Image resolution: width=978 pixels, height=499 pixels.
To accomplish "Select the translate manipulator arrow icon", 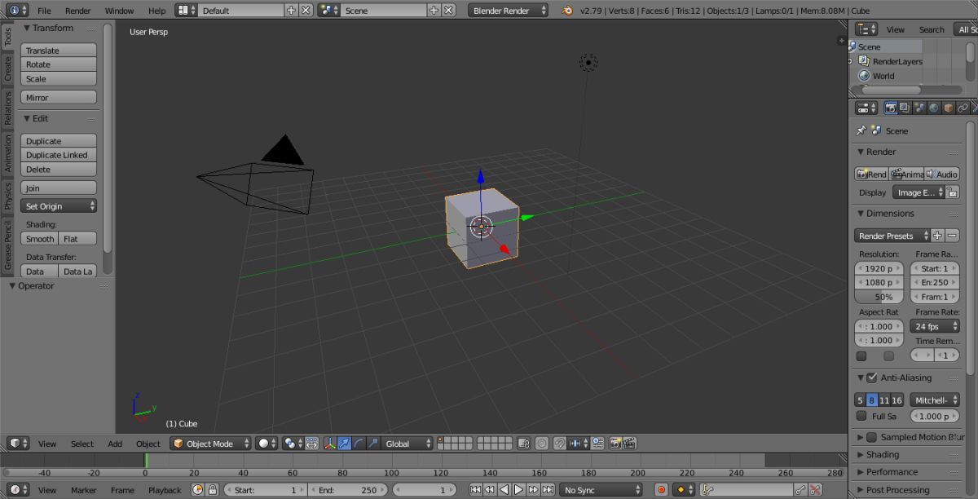I will [345, 444].
